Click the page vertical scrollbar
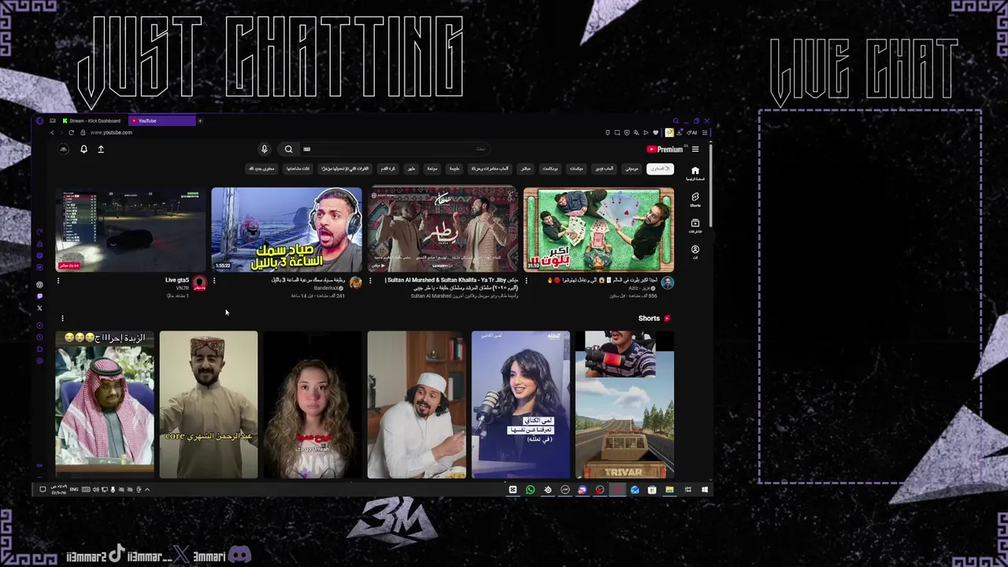 pos(710,185)
